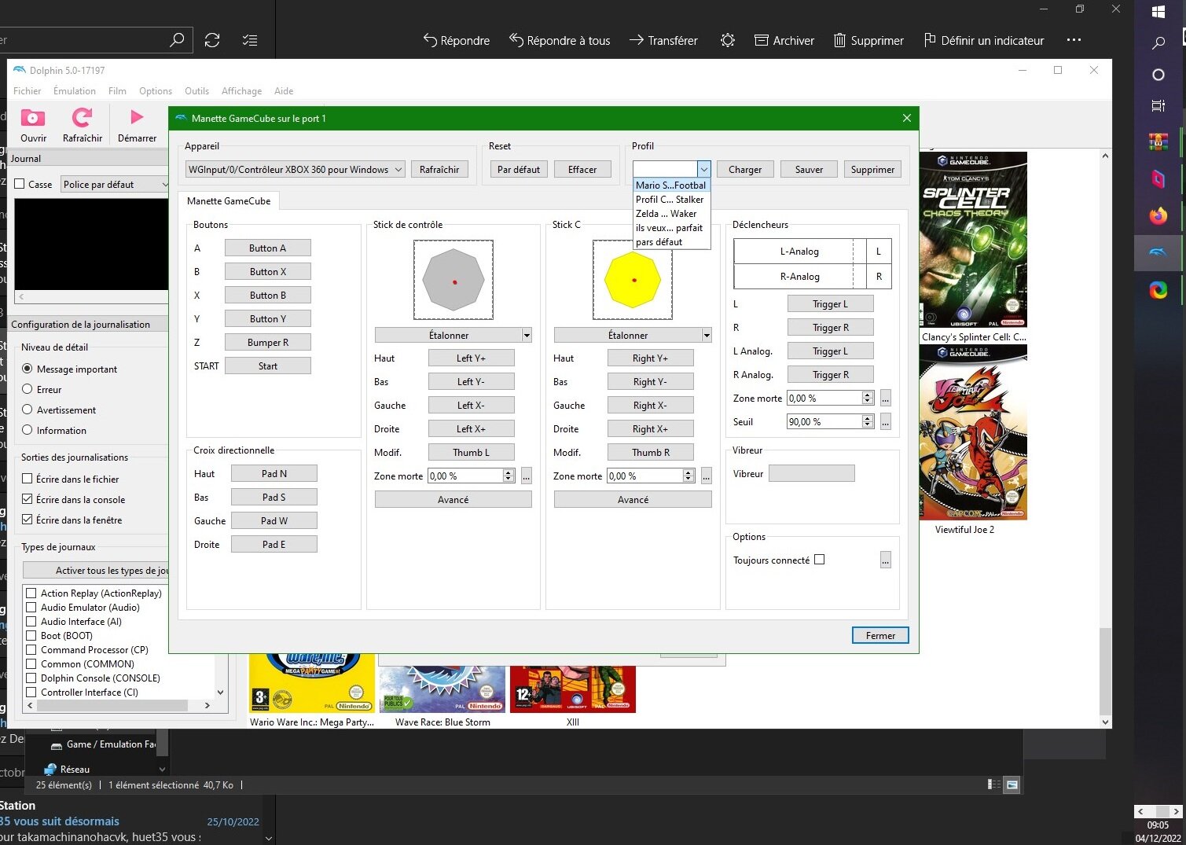Click the Définir un indicateur flag icon
This screenshot has height=845, width=1186.
click(930, 40)
